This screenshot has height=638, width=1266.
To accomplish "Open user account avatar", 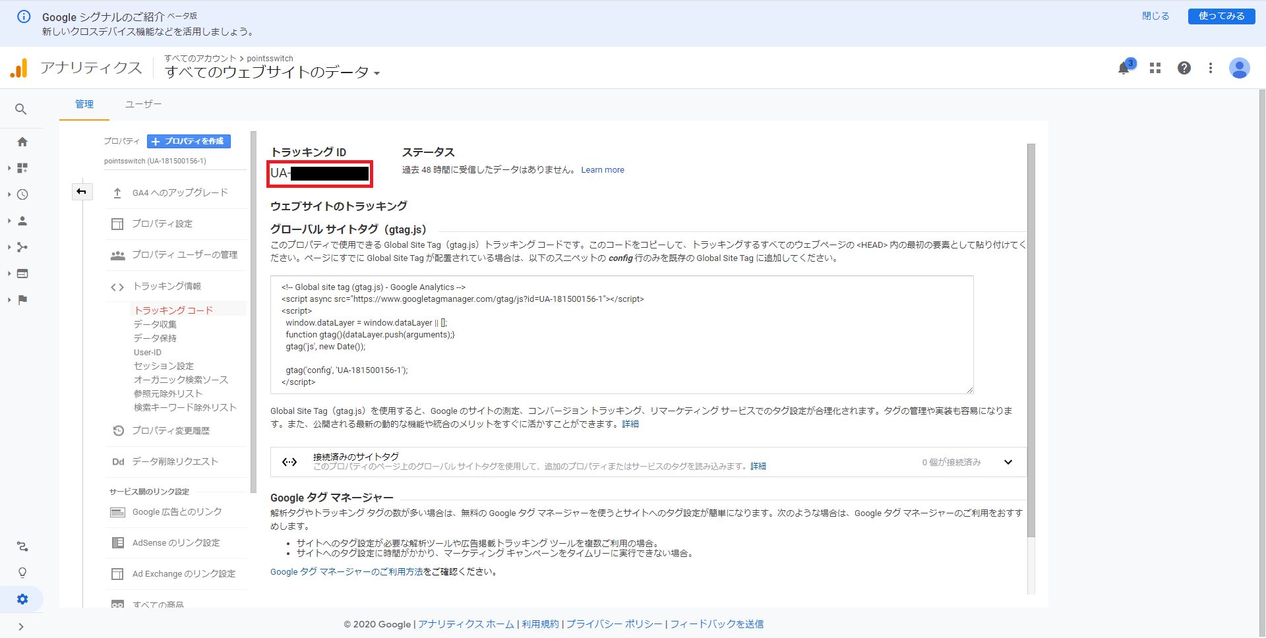I will point(1240,68).
